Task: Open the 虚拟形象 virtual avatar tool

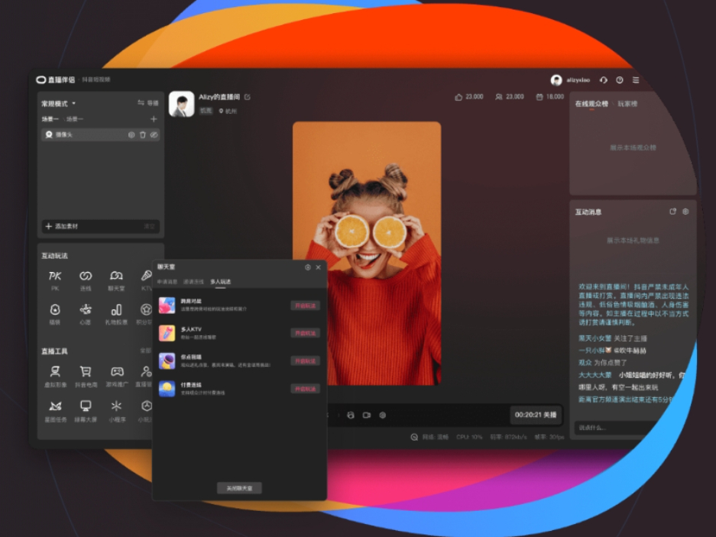Action: tap(55, 377)
